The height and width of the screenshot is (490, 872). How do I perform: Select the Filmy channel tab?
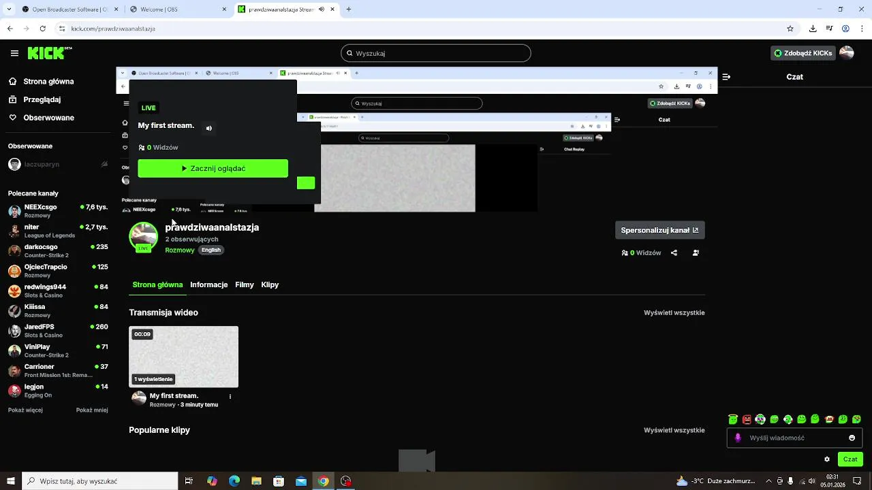click(245, 284)
